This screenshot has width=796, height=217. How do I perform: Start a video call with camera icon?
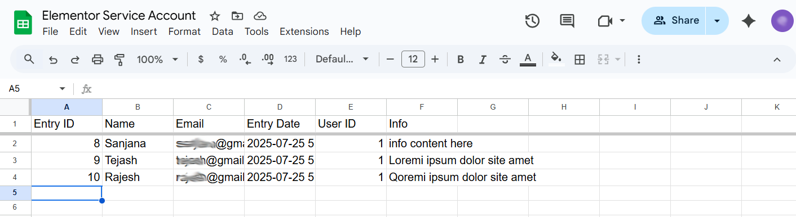point(605,21)
